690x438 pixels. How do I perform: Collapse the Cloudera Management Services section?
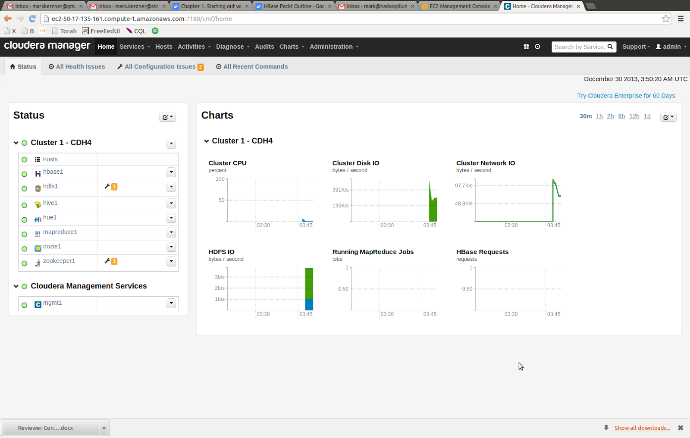pos(16,286)
